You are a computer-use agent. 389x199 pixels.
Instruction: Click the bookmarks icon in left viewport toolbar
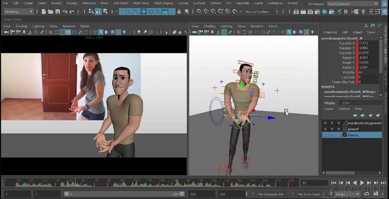click(24, 32)
